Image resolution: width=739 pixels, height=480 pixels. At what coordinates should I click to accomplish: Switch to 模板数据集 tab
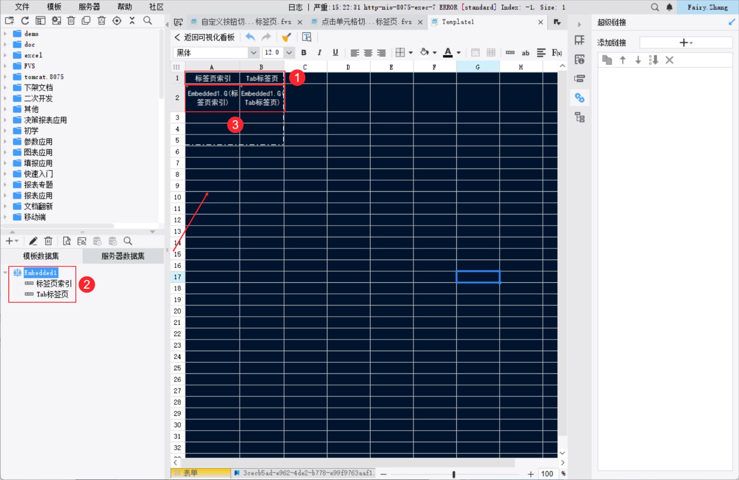click(x=41, y=256)
